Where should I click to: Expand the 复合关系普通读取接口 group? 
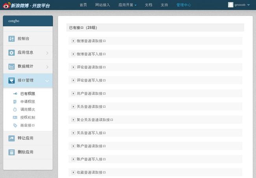coord(73,120)
